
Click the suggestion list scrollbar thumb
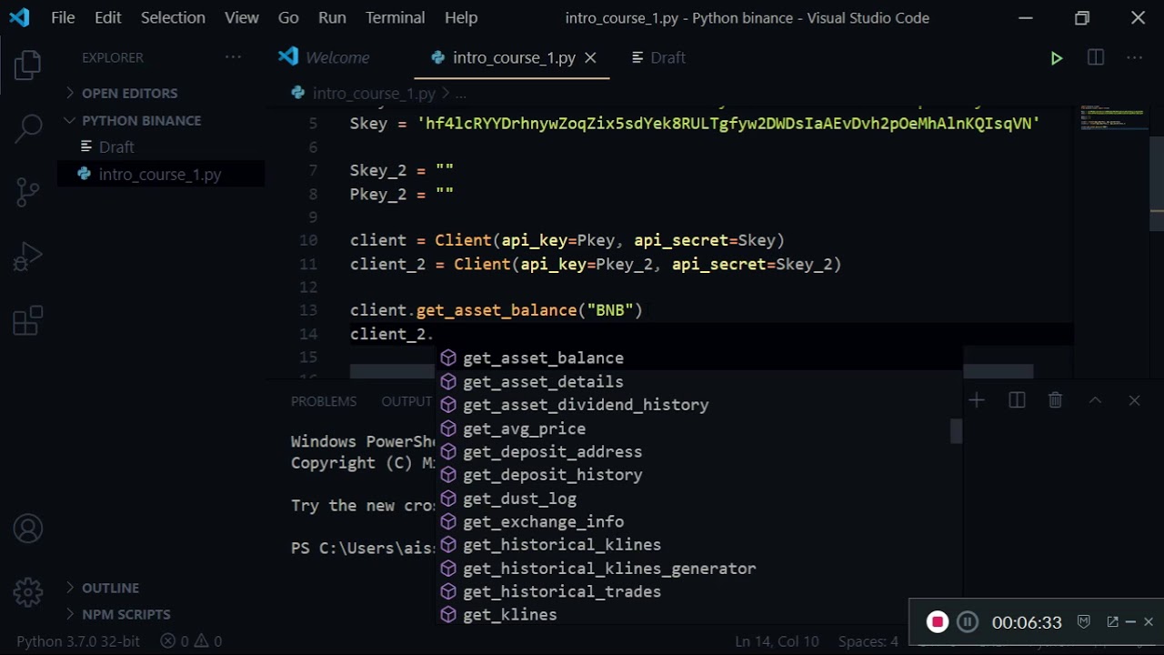(x=956, y=431)
